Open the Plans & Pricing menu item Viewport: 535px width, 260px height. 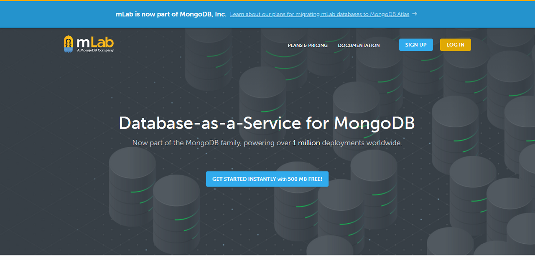[308, 45]
